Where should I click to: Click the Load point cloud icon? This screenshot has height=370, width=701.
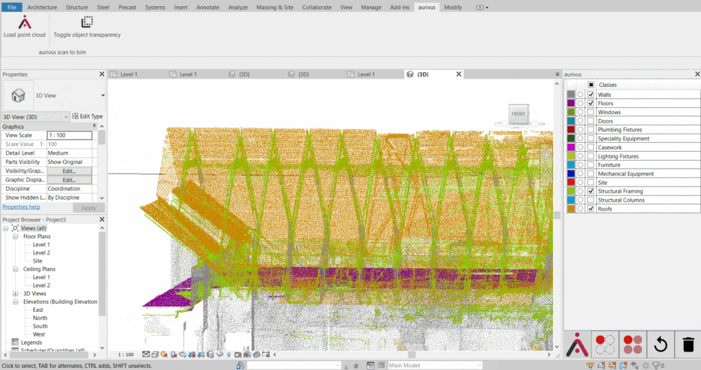point(25,23)
